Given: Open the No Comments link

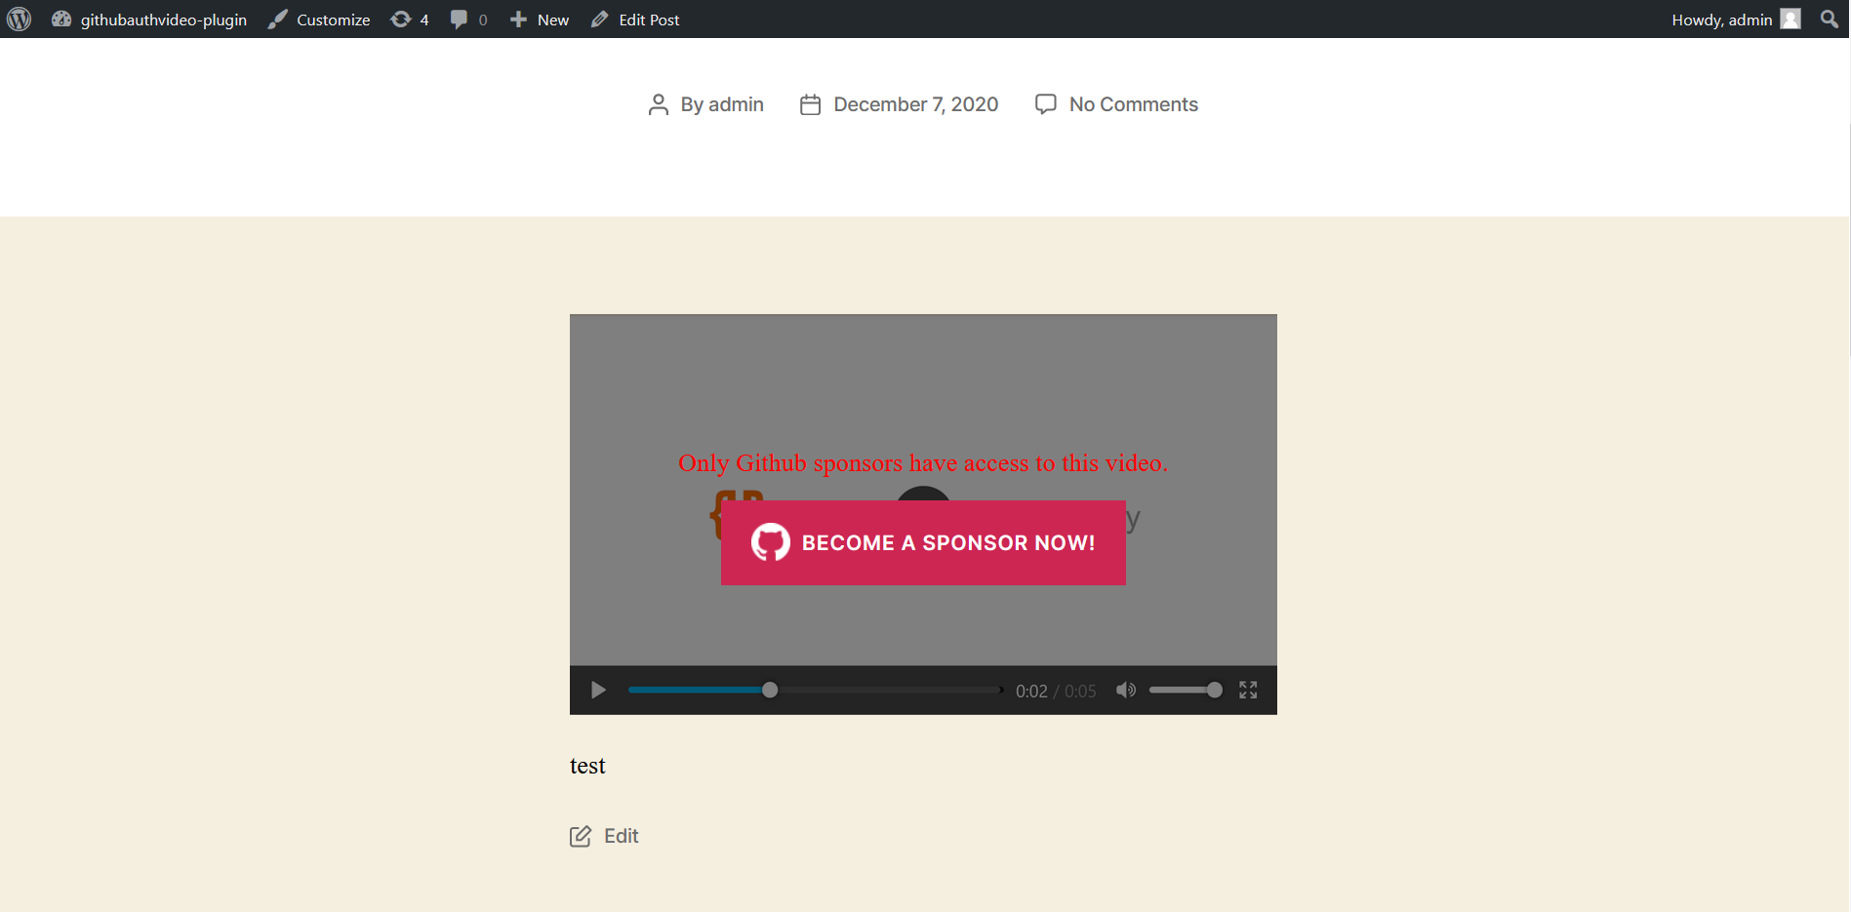Looking at the screenshot, I should coord(1134,104).
